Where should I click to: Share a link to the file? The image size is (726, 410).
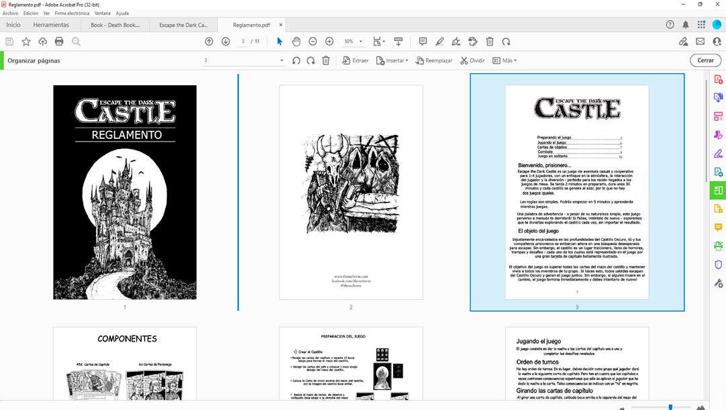pos(684,42)
